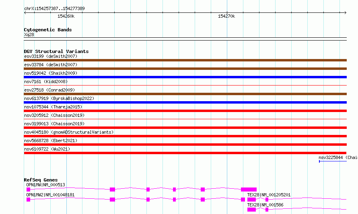Click the esv33199 (deSmith2007) variant label
Image resolution: width=358 pixels, height=214 pixels.
coord(51,56)
